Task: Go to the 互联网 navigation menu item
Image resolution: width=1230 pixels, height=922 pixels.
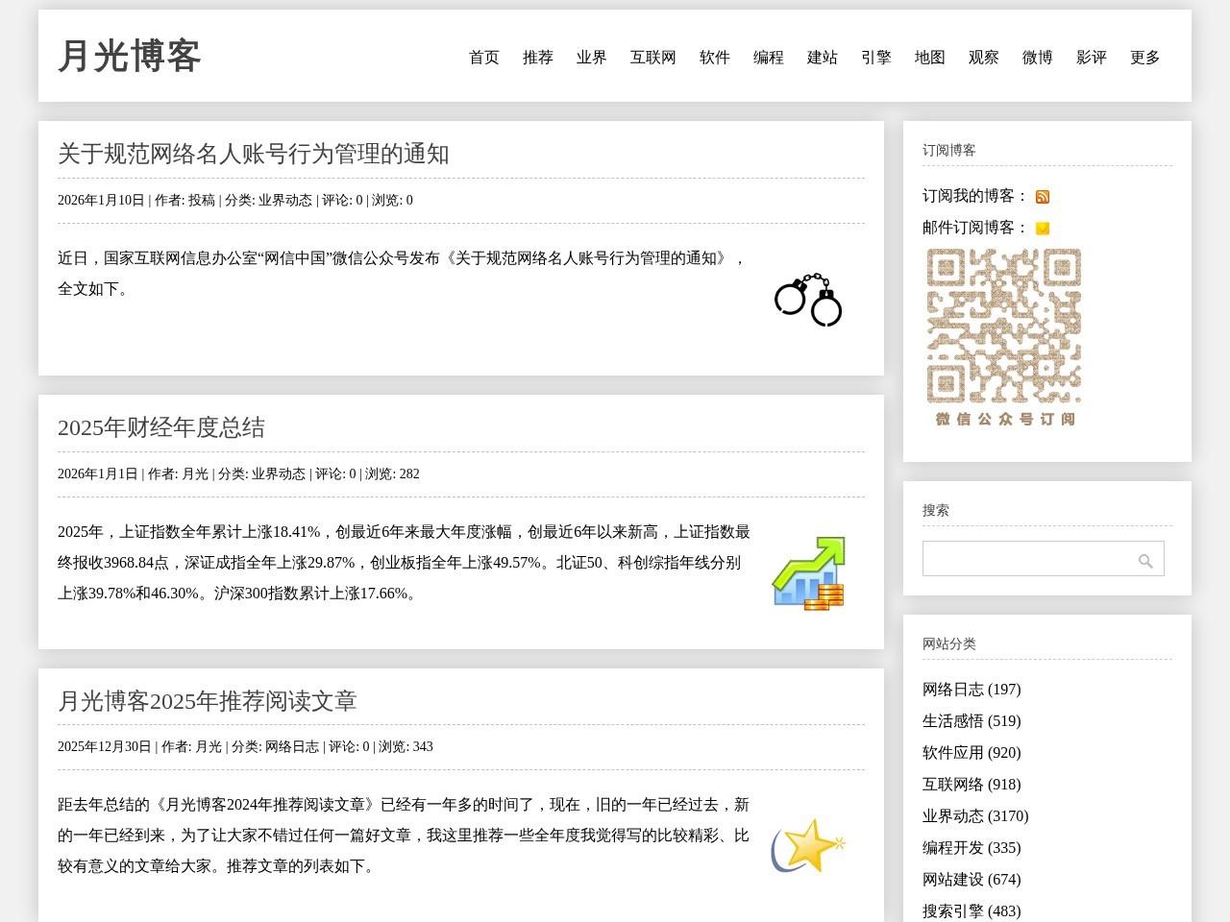Action: click(653, 58)
